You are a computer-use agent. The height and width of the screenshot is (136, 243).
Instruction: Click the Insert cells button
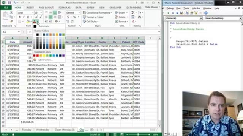tap(121, 12)
